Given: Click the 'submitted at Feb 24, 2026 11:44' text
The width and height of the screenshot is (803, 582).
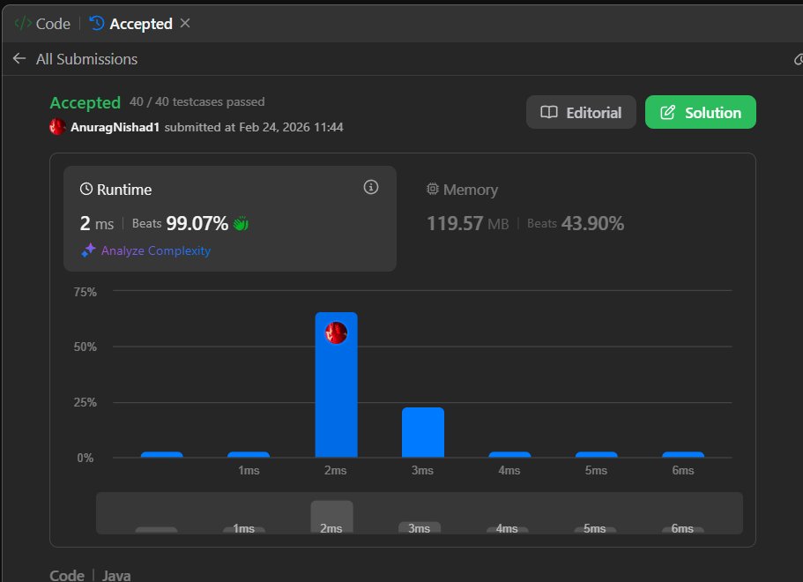Looking at the screenshot, I should point(254,127).
